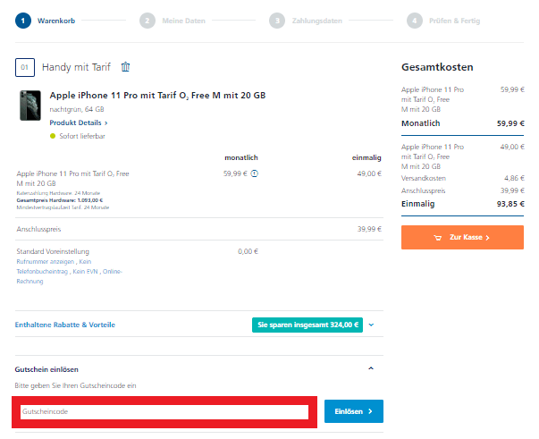
Task: Click the Gutschein einlösen heading
Action: click(46, 369)
